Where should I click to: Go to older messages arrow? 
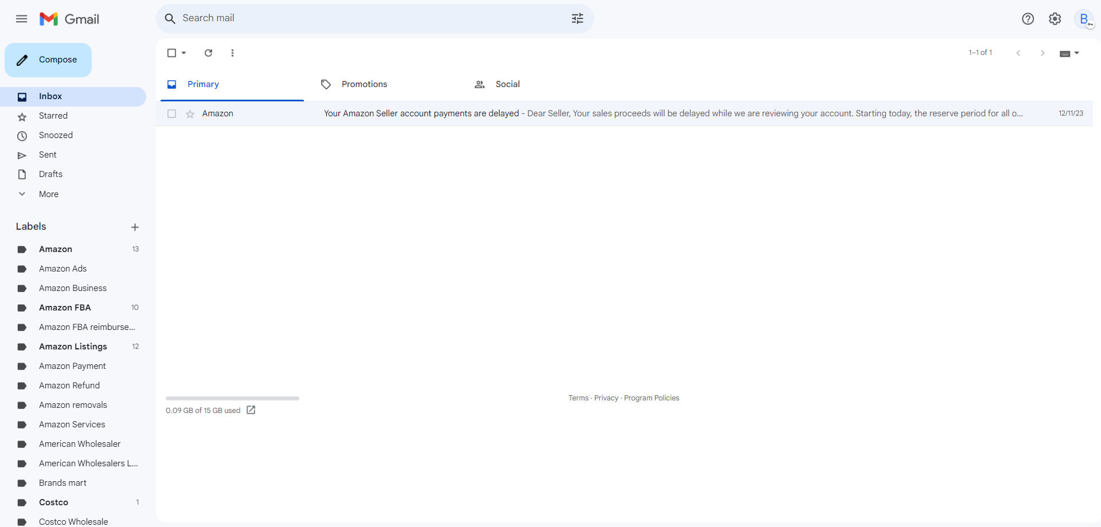coord(1043,53)
